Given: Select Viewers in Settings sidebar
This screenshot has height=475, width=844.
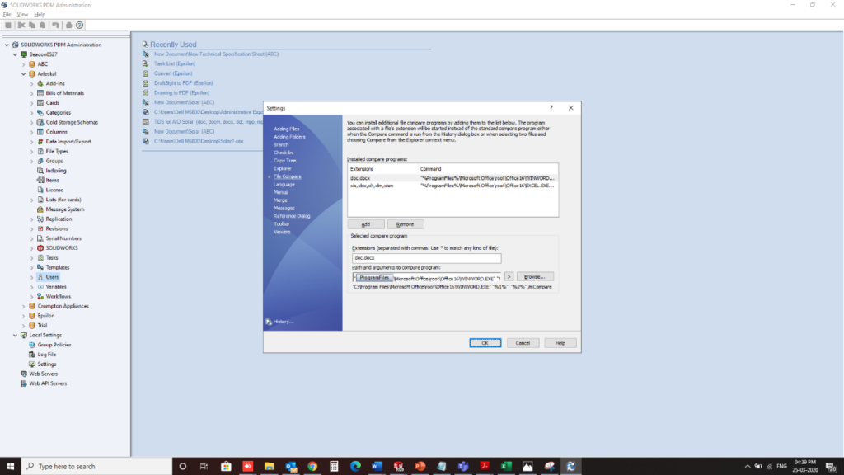Looking at the screenshot, I should coord(282,232).
